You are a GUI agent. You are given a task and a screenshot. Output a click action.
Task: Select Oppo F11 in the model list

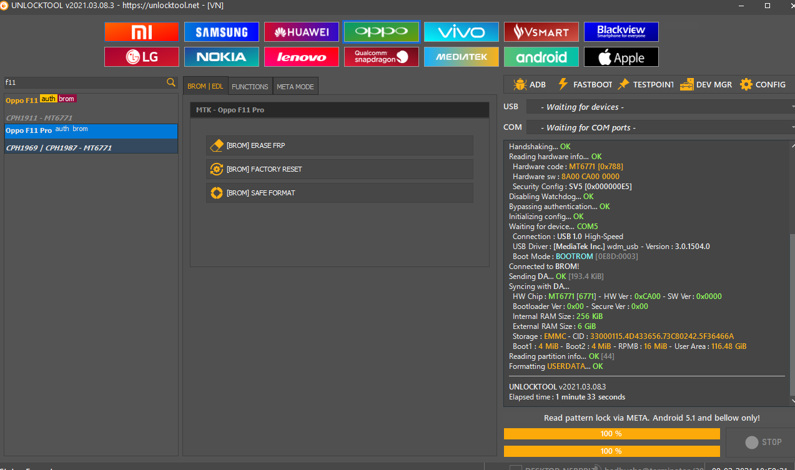coord(91,108)
